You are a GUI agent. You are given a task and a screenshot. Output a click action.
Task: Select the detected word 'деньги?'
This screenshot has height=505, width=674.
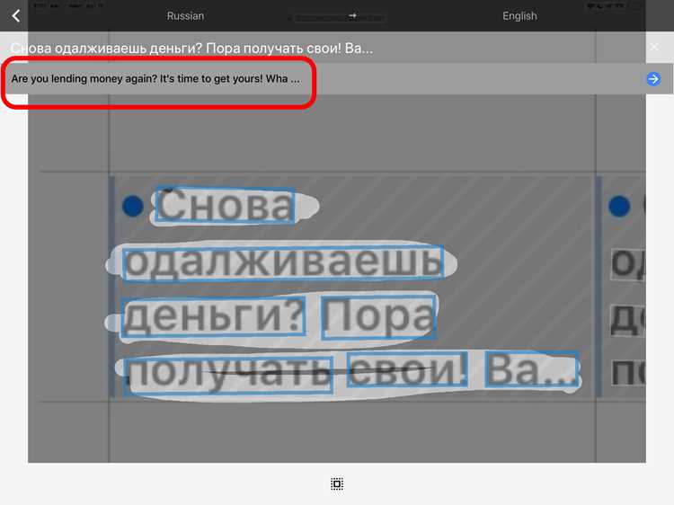[213, 316]
